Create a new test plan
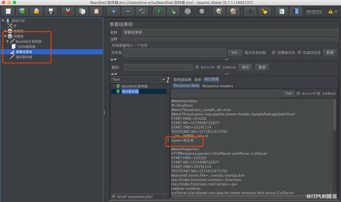Viewport: 341px width, 202px height. [8, 11]
